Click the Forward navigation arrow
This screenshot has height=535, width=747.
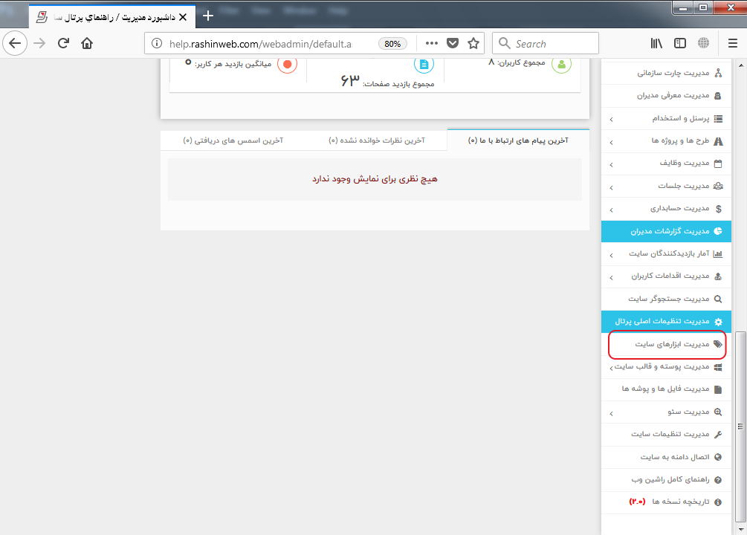(39, 43)
